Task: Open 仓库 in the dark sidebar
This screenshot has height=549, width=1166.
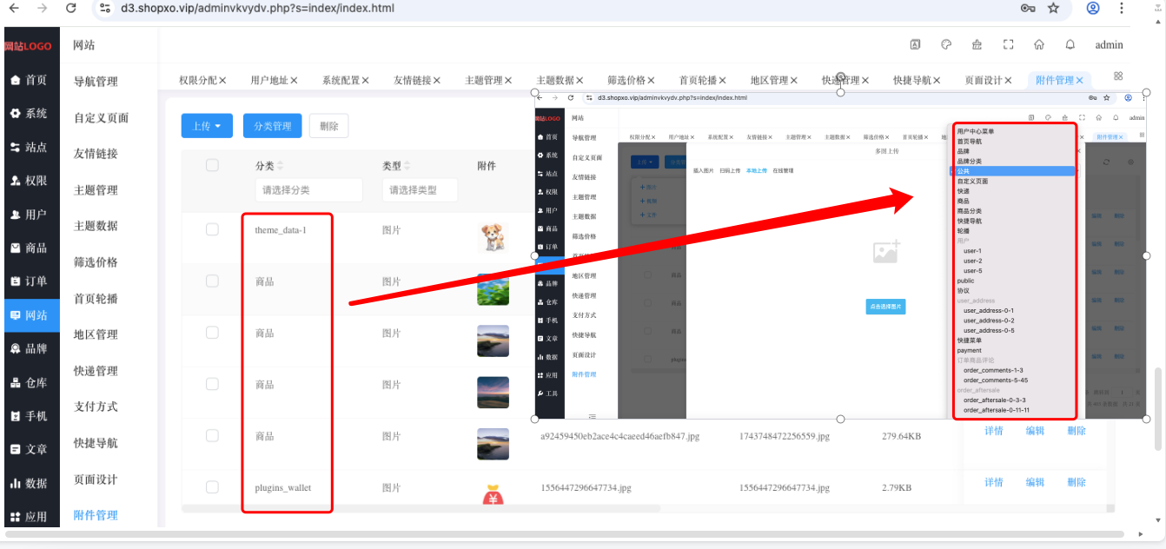Action: click(x=30, y=382)
